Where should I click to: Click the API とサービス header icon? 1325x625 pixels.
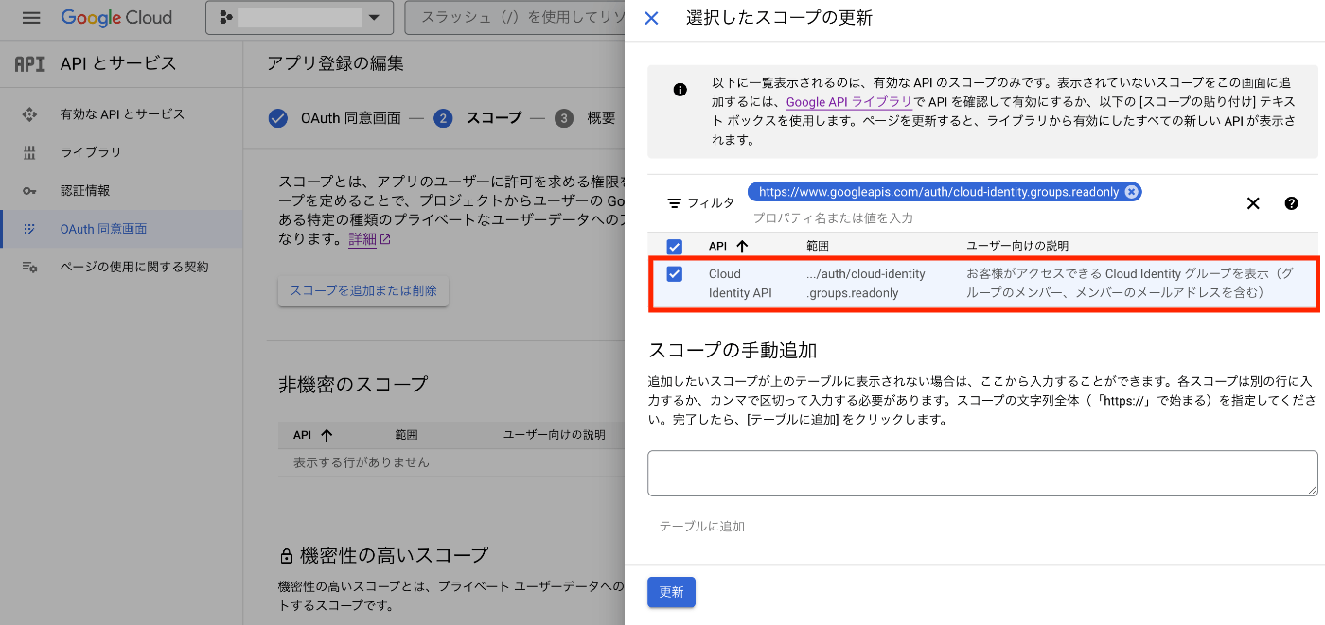(x=29, y=63)
